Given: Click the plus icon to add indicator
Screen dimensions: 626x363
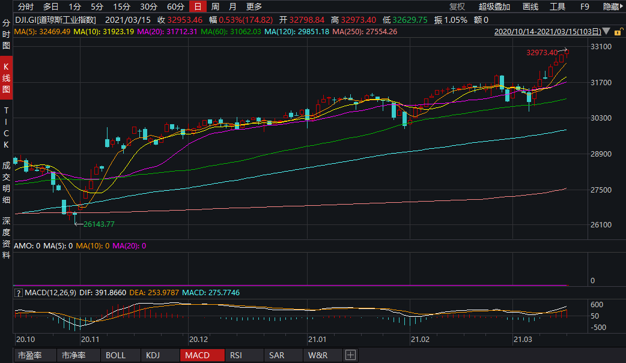Looking at the screenshot, I should 351,355.
